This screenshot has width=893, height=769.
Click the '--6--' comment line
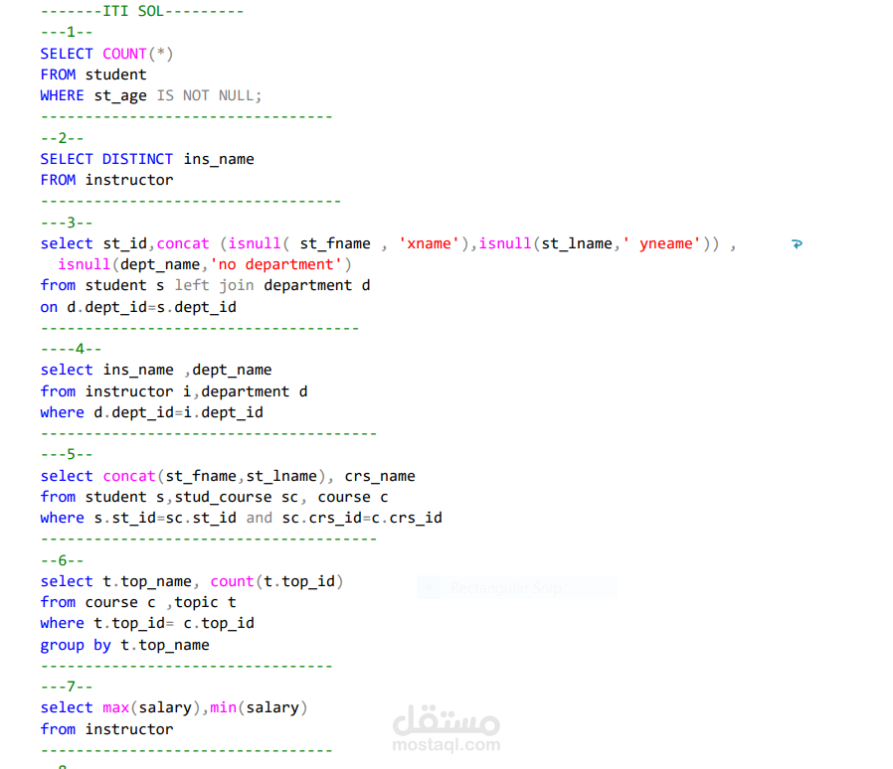[62, 560]
